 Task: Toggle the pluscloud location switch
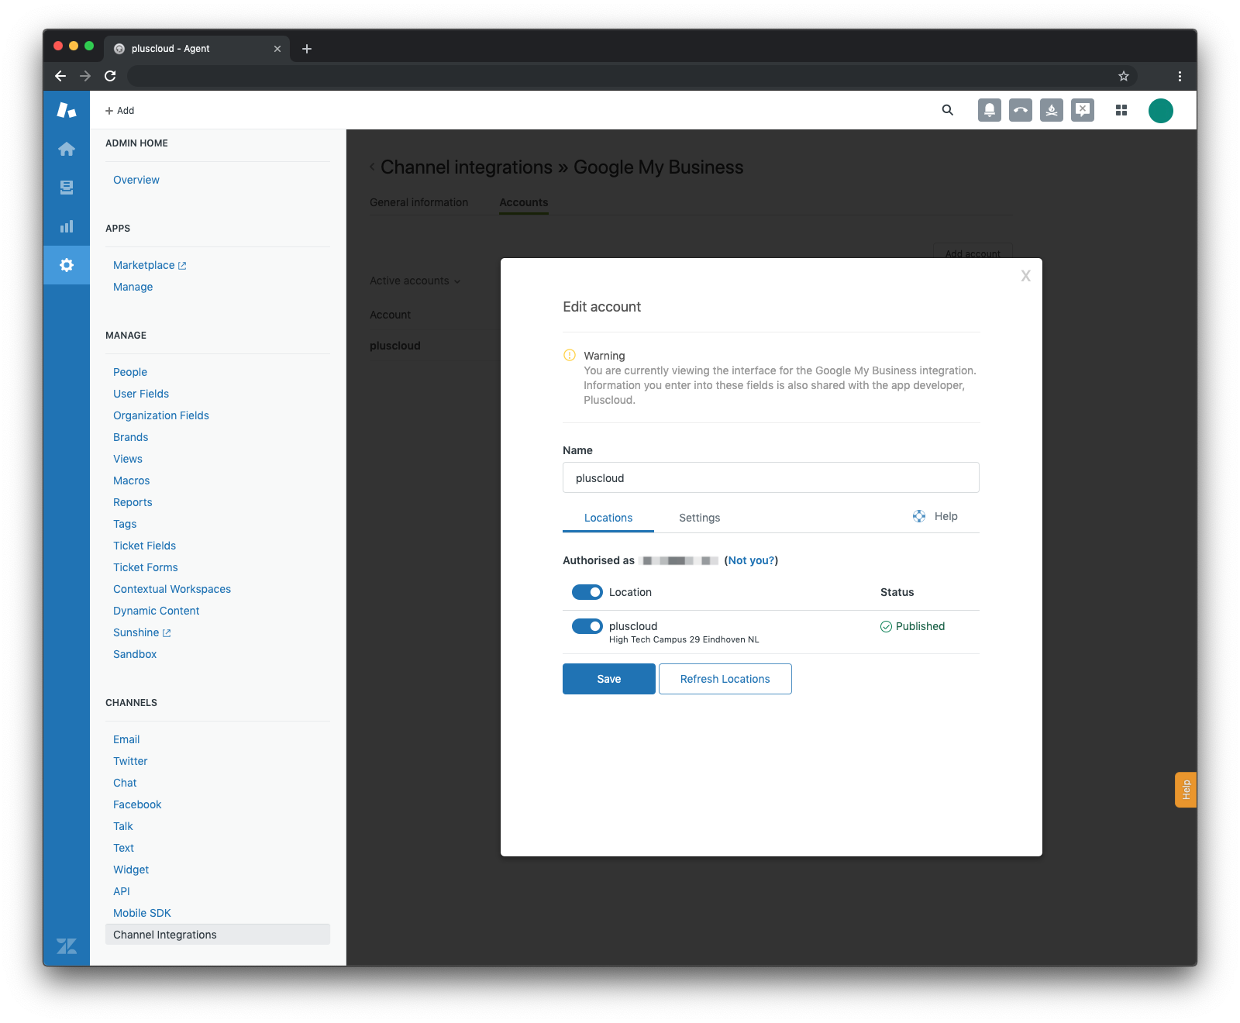click(x=587, y=626)
